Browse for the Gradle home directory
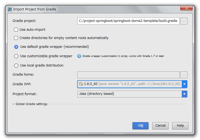The image size is (200, 140). (x=184, y=75)
